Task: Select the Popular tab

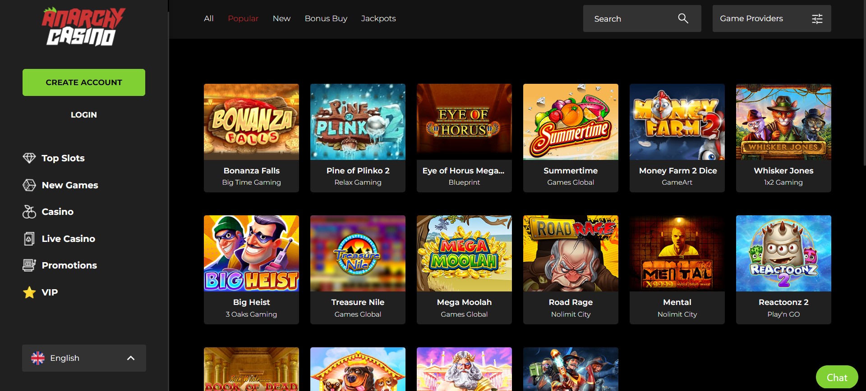Action: click(x=243, y=18)
